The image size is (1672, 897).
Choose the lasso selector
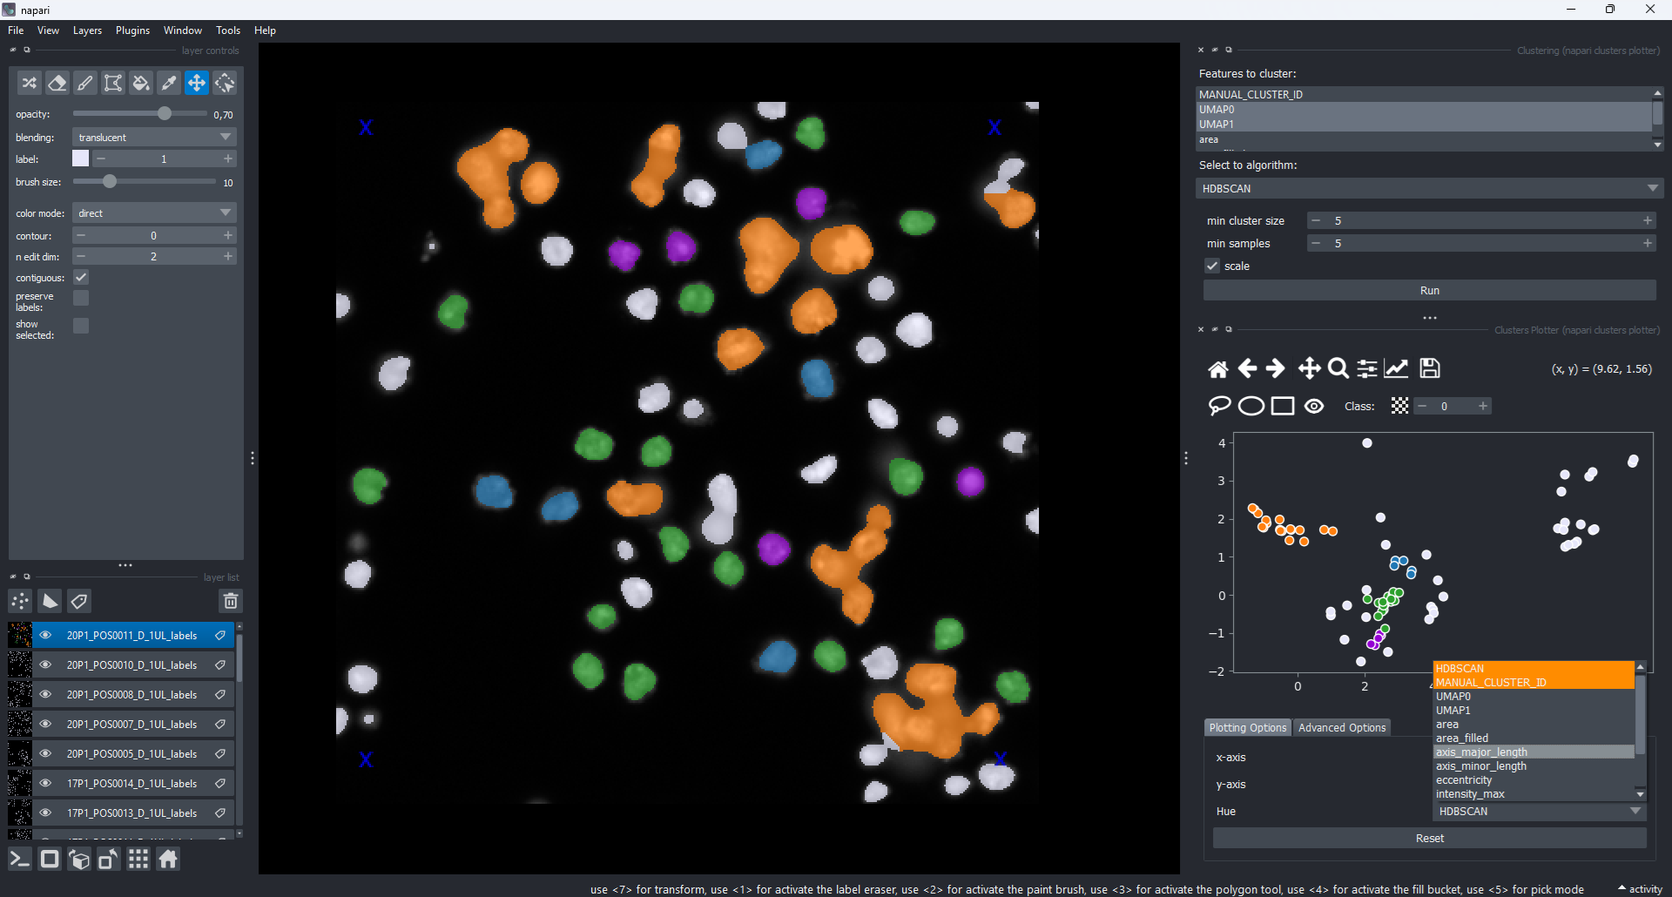click(x=1219, y=406)
